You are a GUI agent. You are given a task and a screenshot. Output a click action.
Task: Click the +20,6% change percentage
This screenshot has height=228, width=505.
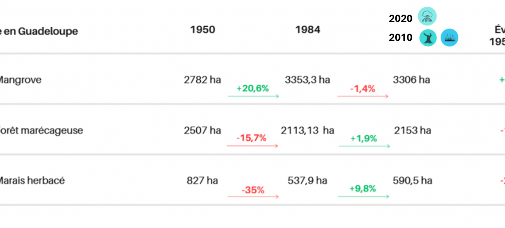coord(252,88)
